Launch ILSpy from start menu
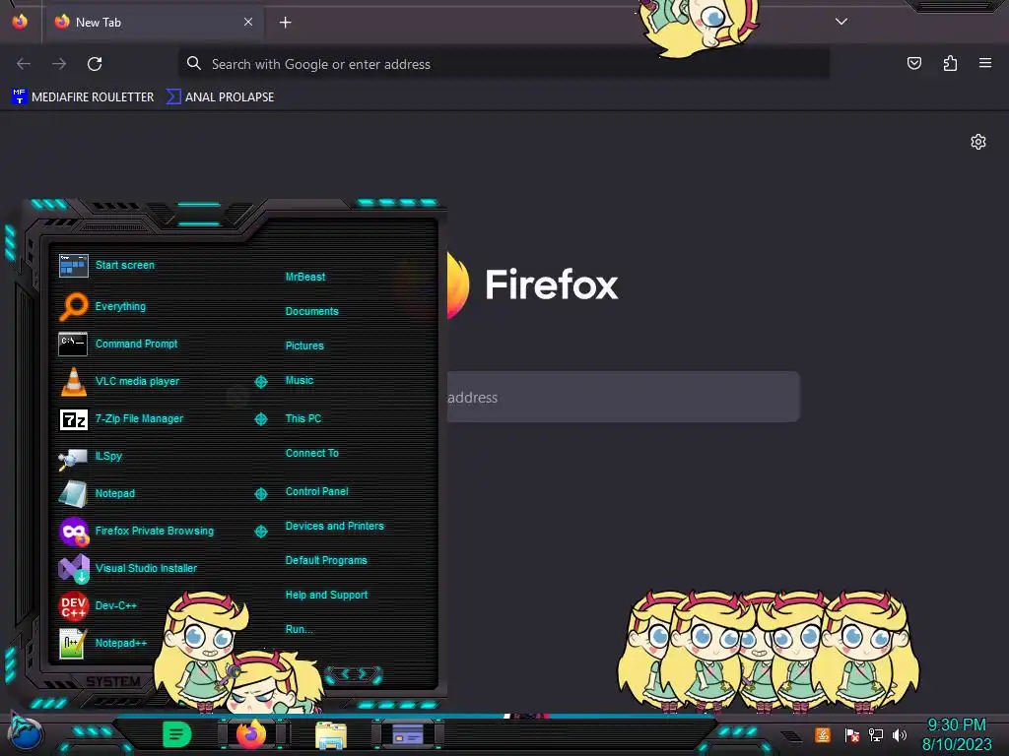 (x=90, y=457)
